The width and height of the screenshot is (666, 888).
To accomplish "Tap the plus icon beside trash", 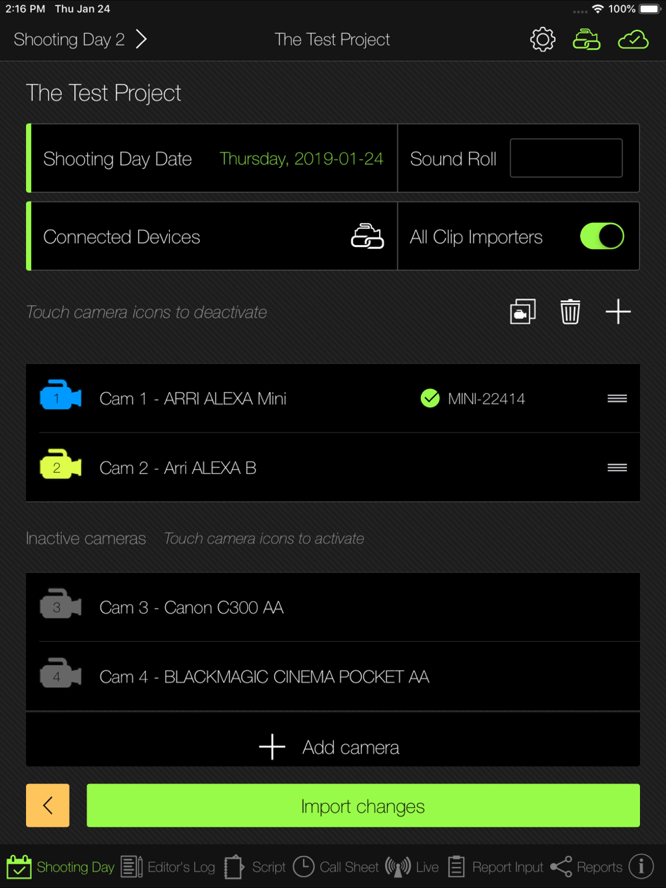I will coord(618,312).
